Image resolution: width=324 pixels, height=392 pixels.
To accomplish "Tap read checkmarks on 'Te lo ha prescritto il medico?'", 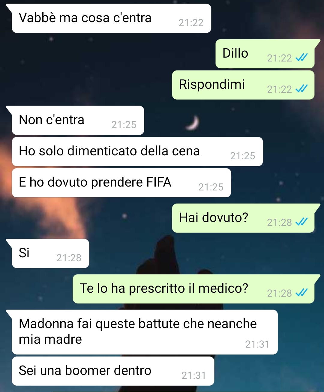I will pyautogui.click(x=301, y=292).
